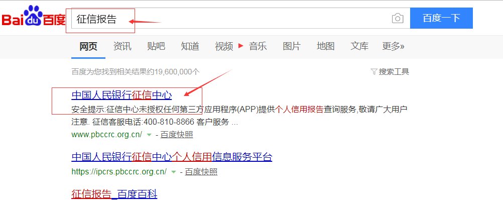
Task: Click the result count text 19,600,000个
Action: point(177,71)
